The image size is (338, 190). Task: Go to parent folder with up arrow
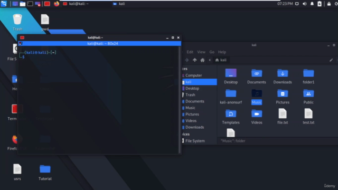coord(195,60)
